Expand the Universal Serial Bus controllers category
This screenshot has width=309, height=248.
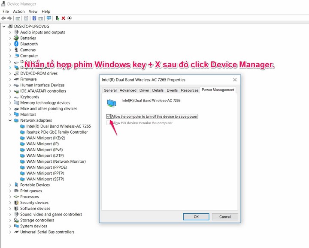click(10, 232)
